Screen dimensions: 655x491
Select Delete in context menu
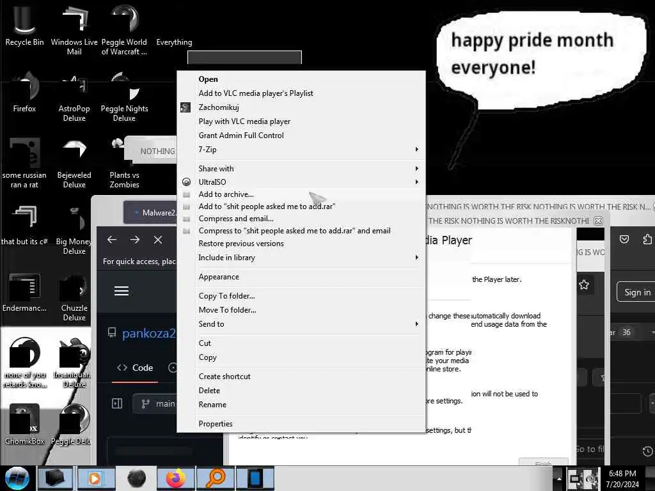[301, 391]
